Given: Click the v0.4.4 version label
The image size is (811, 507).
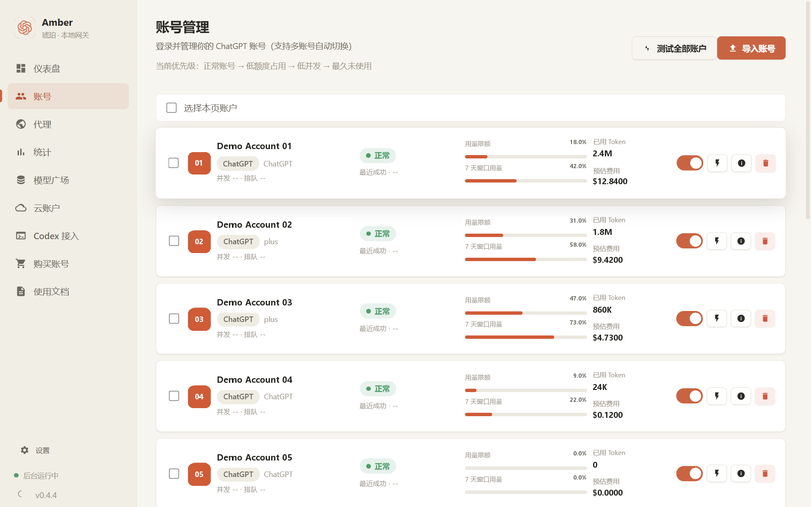Looking at the screenshot, I should tap(46, 495).
